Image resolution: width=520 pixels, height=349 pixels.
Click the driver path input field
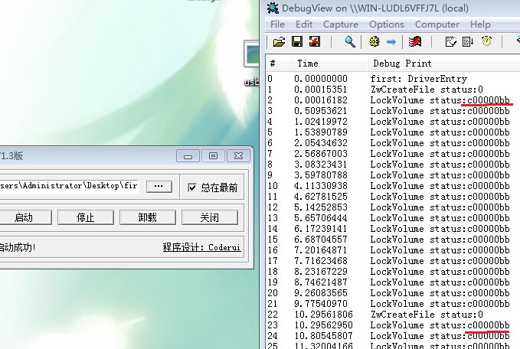(x=69, y=186)
